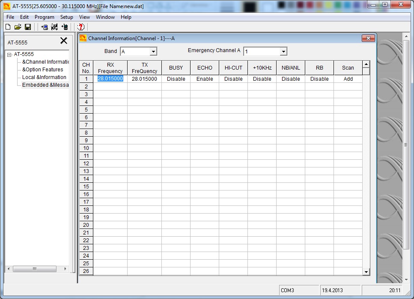Image resolution: width=414 pixels, height=299 pixels.
Task: Click the write-to-radio toolbar icon
Action: pyautogui.click(x=64, y=27)
